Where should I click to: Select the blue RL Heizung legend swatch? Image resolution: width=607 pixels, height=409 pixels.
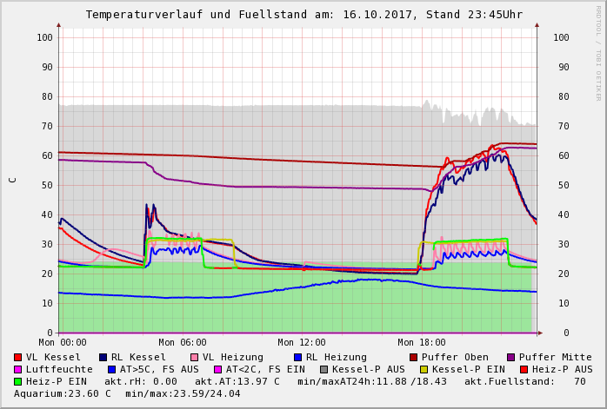point(298,357)
